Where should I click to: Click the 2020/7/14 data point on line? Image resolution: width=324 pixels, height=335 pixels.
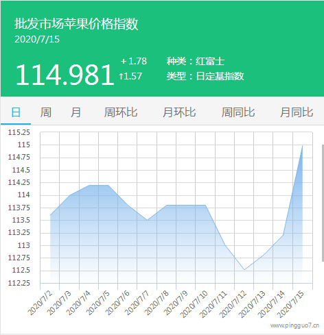pyautogui.click(x=283, y=235)
